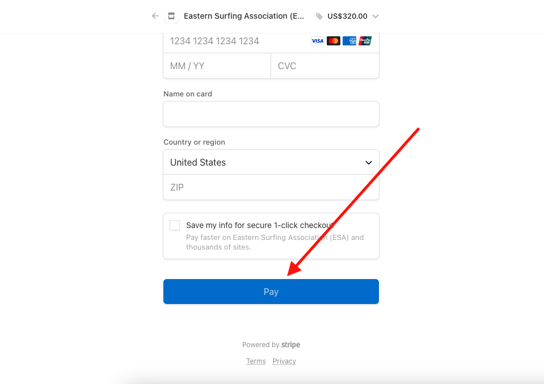Click the blue Pay button
Screen dimensions: 544x384
(x=271, y=292)
